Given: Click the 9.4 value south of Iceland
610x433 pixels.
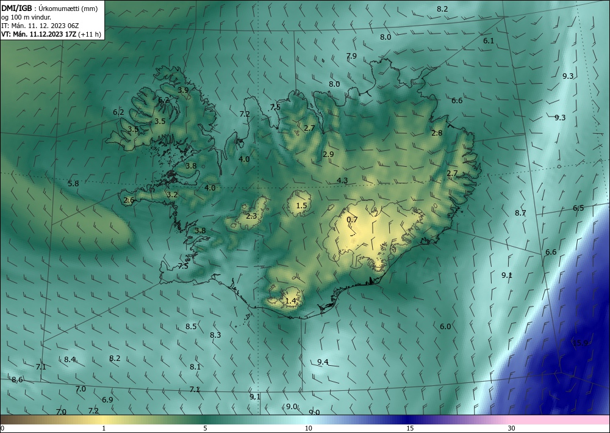Looking at the screenshot, I should pyautogui.click(x=323, y=362).
